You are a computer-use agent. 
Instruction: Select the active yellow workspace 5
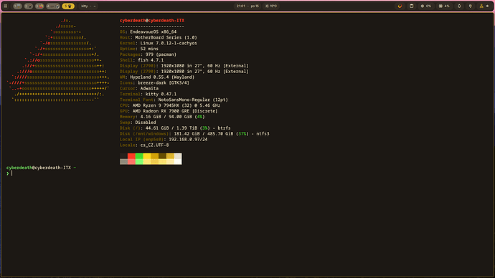pos(68,6)
